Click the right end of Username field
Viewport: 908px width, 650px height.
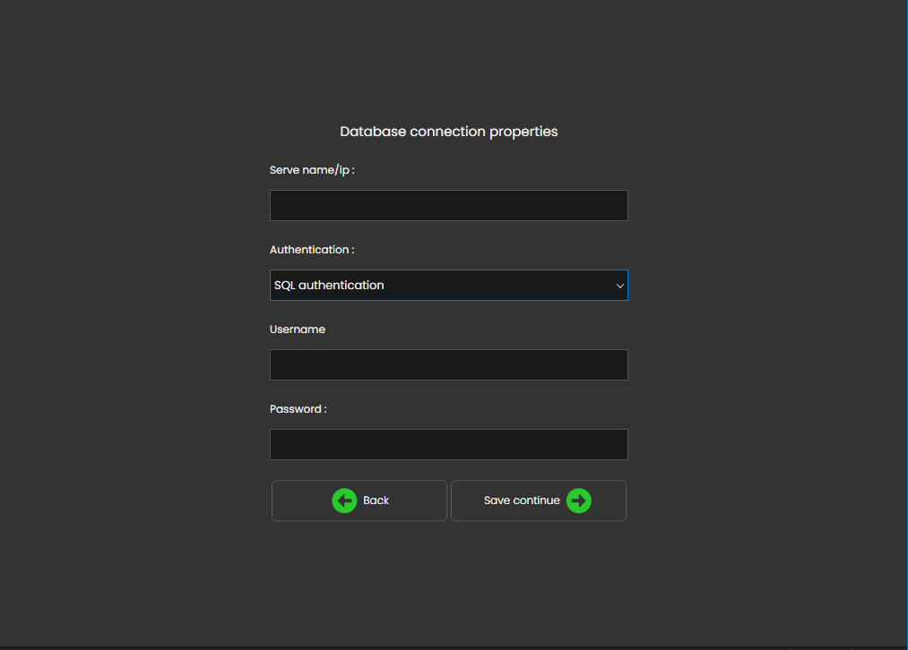click(x=614, y=365)
